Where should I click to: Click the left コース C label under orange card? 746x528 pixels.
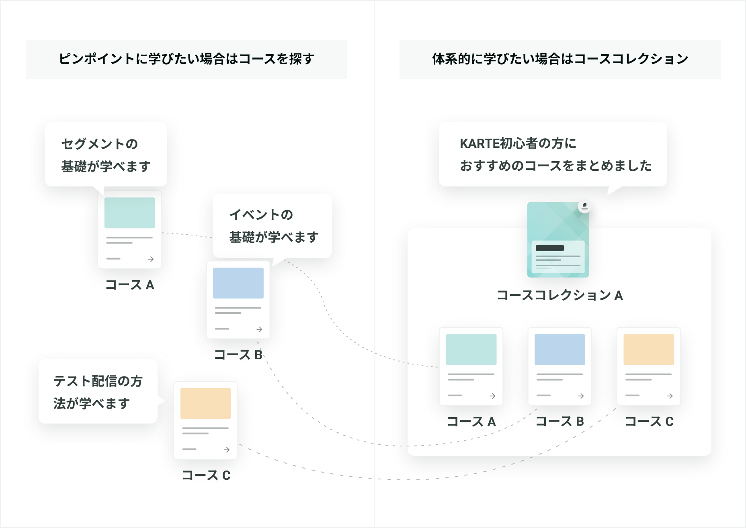206,475
